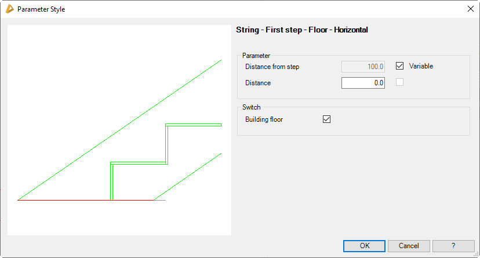Focus the Distance input field
Viewport: 480px width, 258px height.
pos(363,83)
